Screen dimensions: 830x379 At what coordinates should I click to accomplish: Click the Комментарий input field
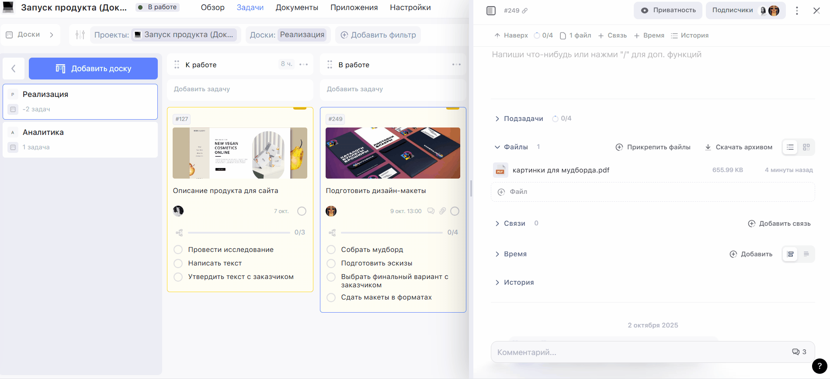pyautogui.click(x=638, y=352)
